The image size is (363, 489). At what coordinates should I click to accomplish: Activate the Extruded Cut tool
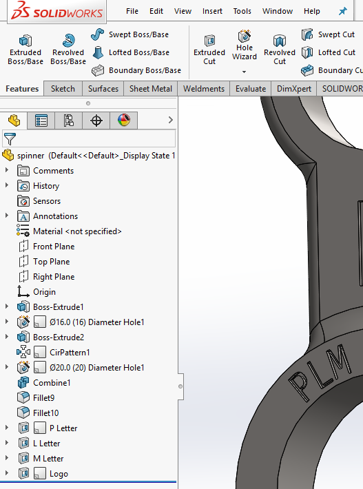(209, 50)
